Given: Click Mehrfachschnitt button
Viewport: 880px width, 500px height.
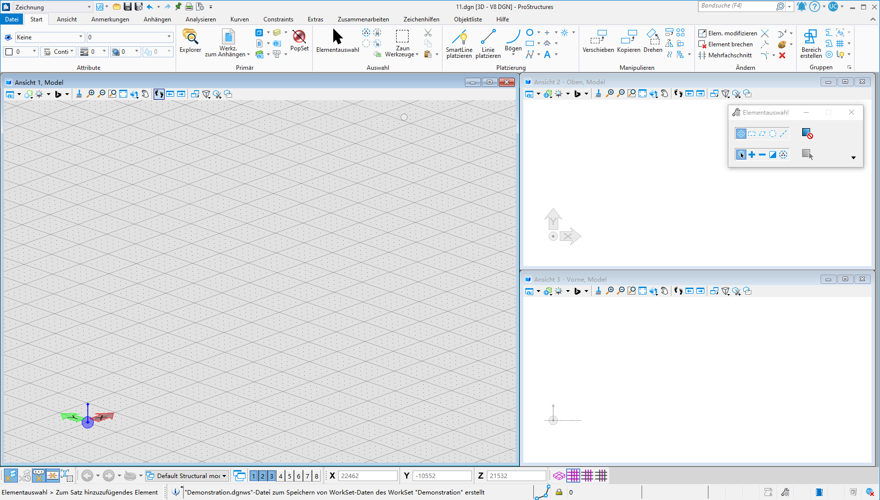Looking at the screenshot, I should coord(725,55).
